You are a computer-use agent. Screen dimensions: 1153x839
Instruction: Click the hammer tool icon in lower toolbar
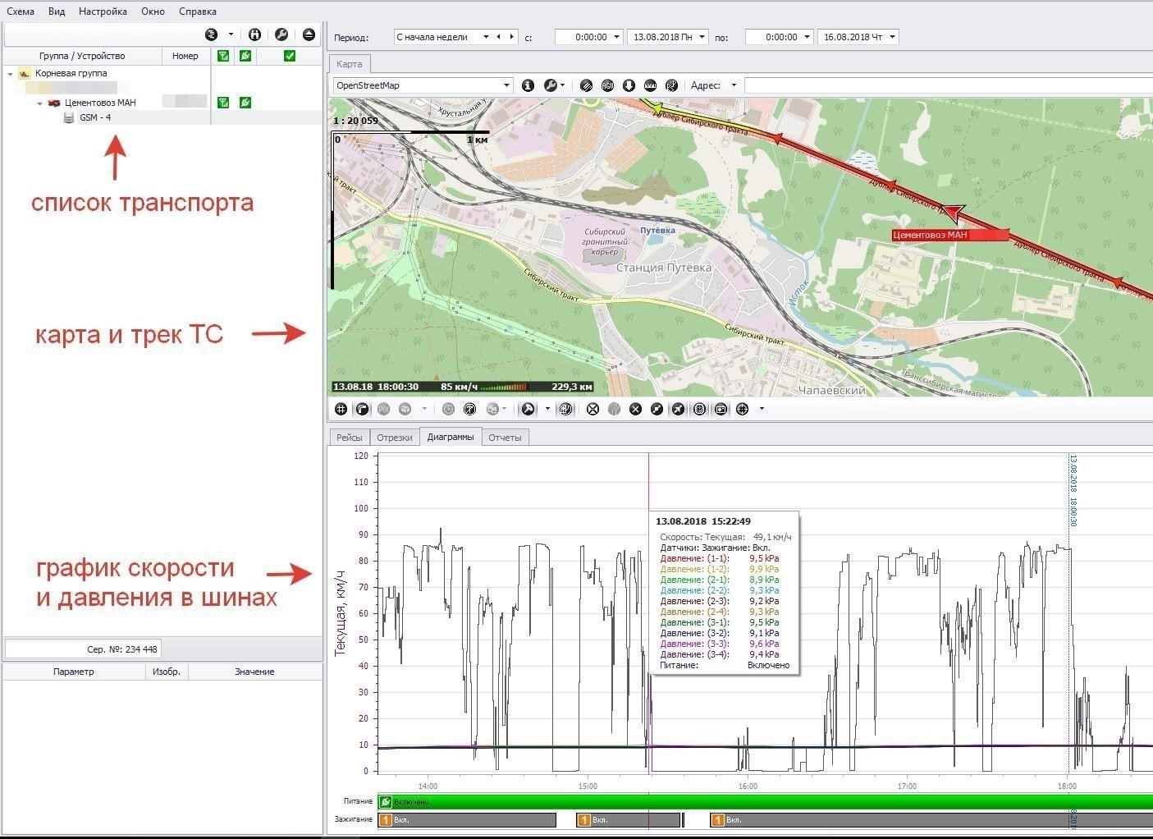(x=528, y=409)
